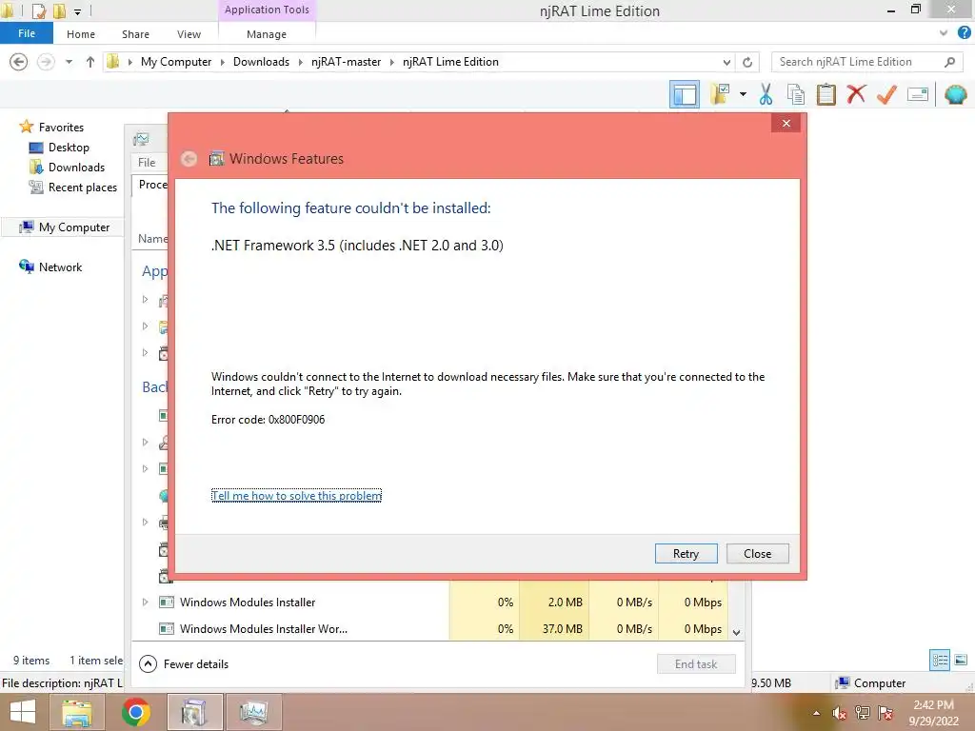Click the orange checkmark Properties icon

click(x=886, y=95)
